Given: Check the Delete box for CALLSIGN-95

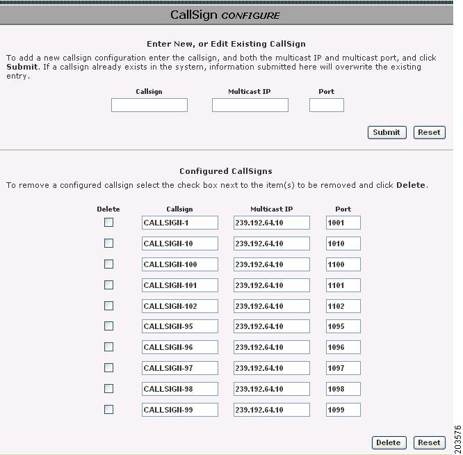Looking at the screenshot, I should coord(108,326).
